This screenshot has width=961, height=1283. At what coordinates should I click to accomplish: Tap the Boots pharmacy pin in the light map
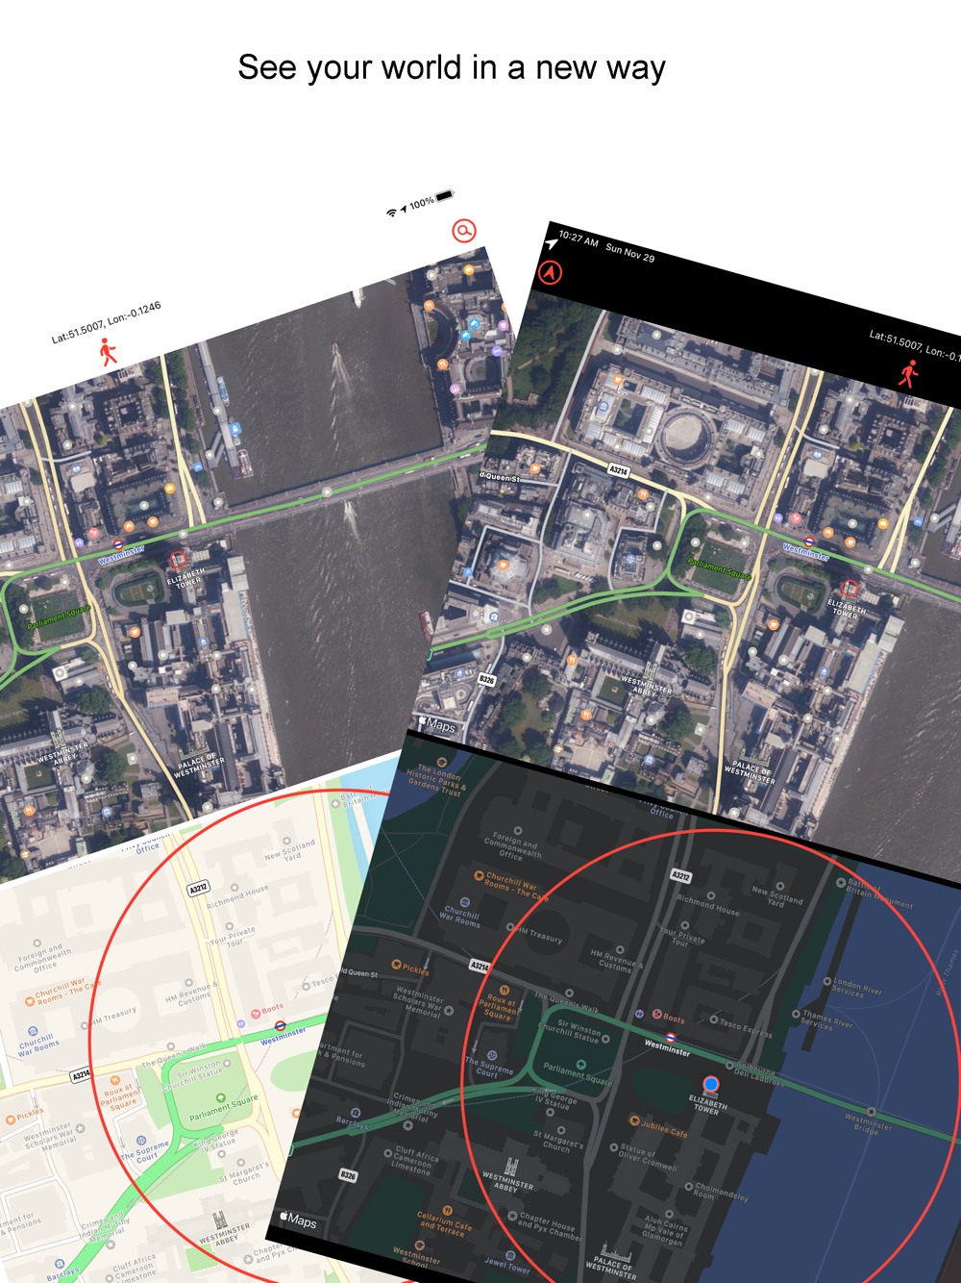(255, 1013)
